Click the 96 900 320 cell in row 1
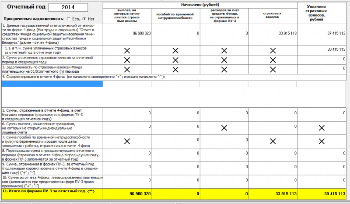350x204 pixels. (x=127, y=33)
